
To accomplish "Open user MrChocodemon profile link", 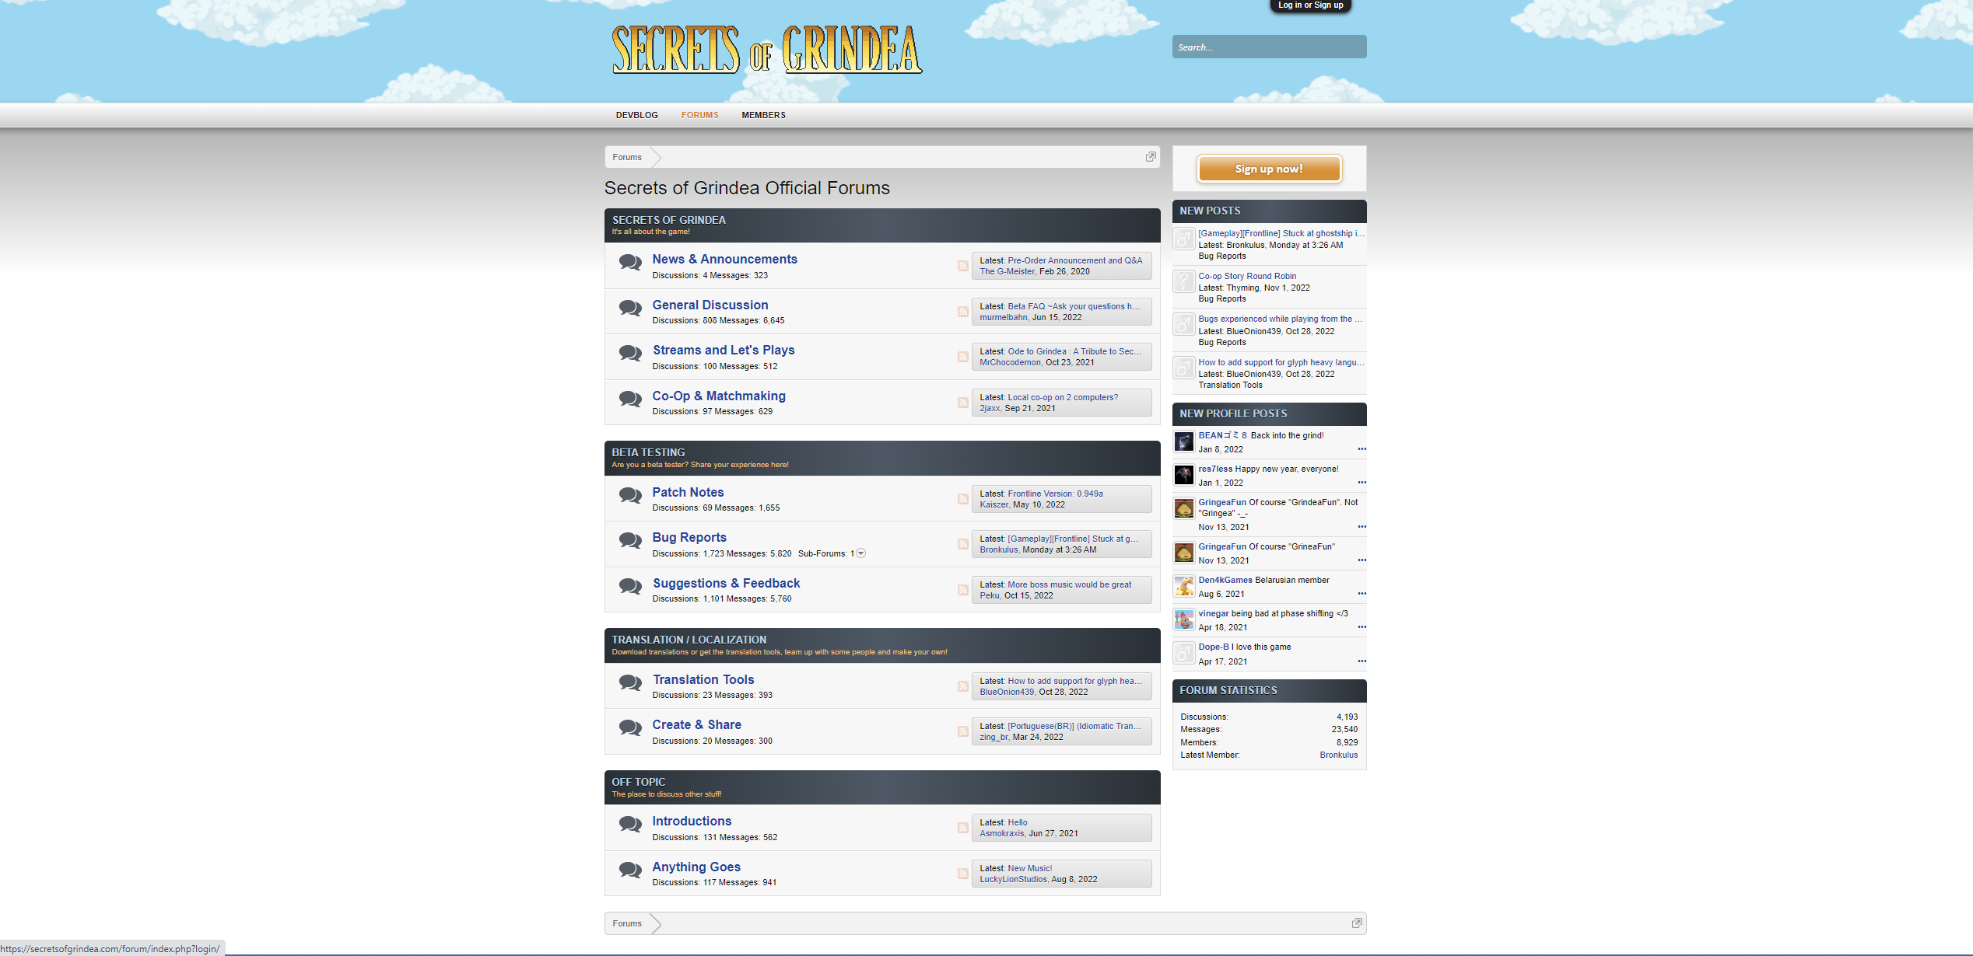I will click(x=1010, y=362).
